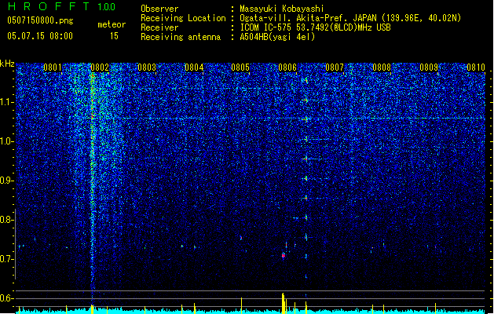
Task: Click the tallest yellow spike in bottom power graph
Action: pyautogui.click(x=283, y=303)
